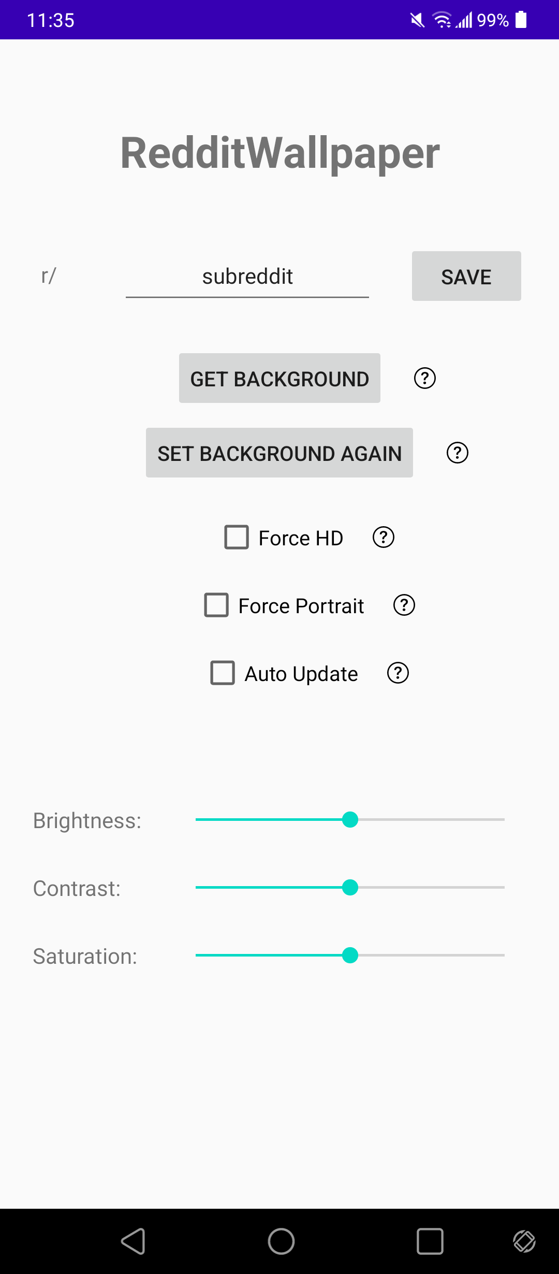Adjust the Brightness slider thumb
Image resolution: width=559 pixels, height=1274 pixels.
click(x=351, y=820)
